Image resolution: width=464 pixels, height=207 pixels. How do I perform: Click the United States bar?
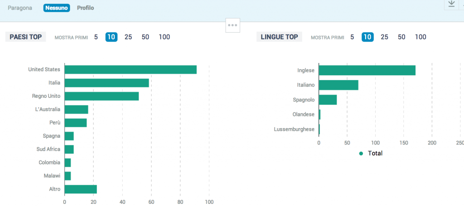coord(130,69)
